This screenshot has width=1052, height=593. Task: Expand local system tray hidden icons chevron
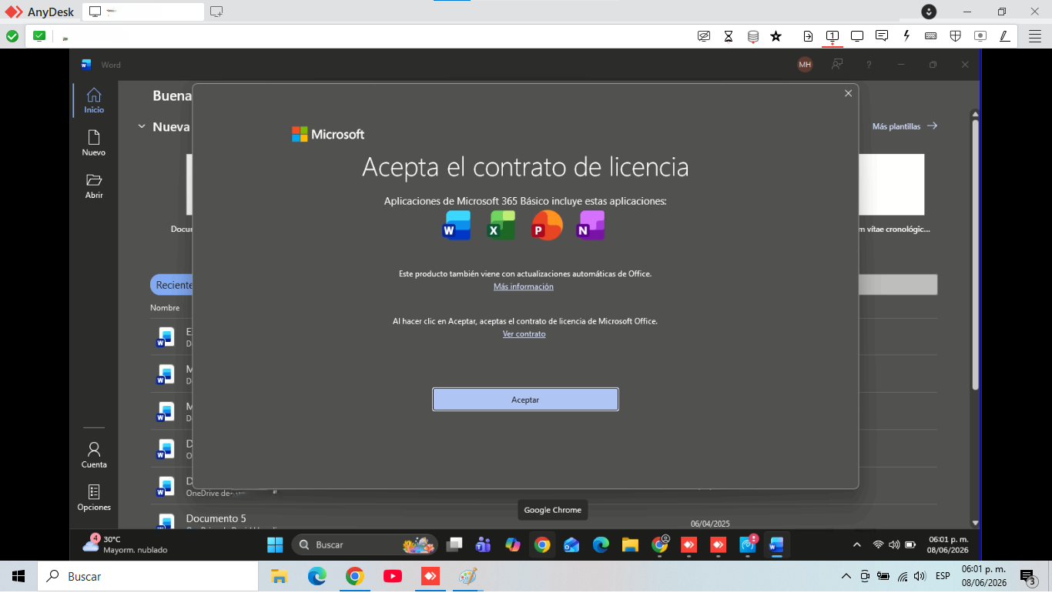point(846,576)
